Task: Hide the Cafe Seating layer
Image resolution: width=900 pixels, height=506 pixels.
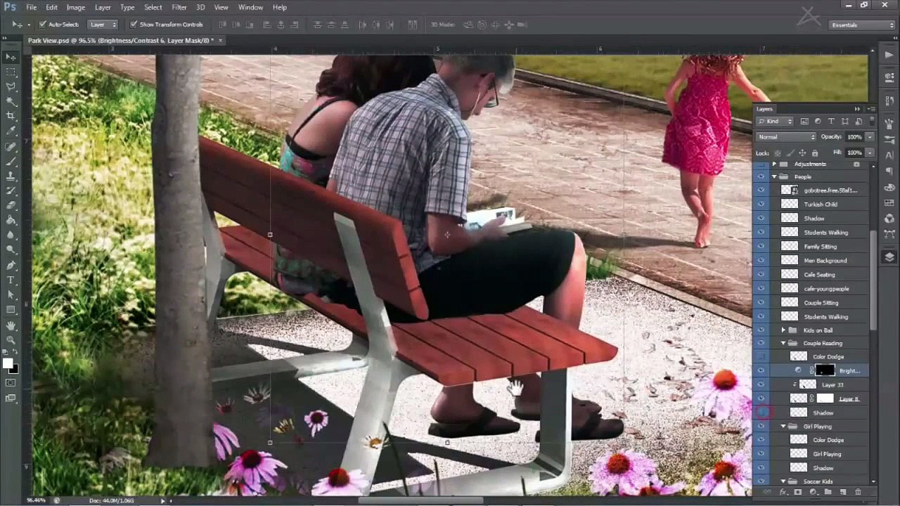Action: [x=761, y=275]
